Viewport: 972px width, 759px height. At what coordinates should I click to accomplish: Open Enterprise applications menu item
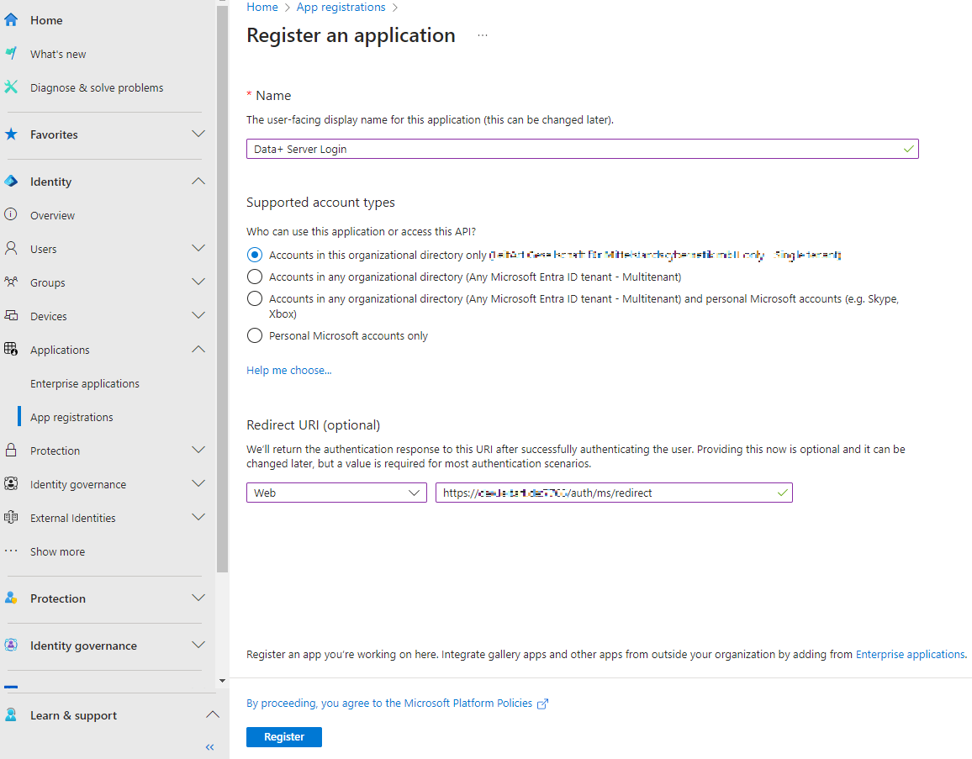pos(85,383)
